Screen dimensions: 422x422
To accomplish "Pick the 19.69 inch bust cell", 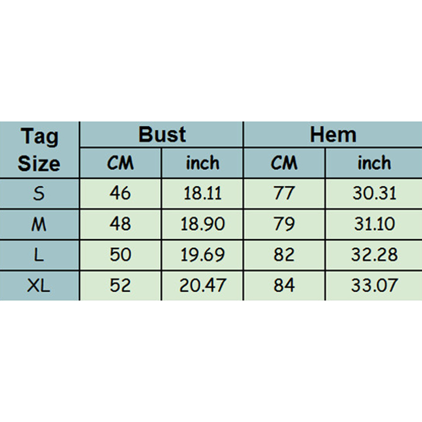I will click(x=203, y=255).
